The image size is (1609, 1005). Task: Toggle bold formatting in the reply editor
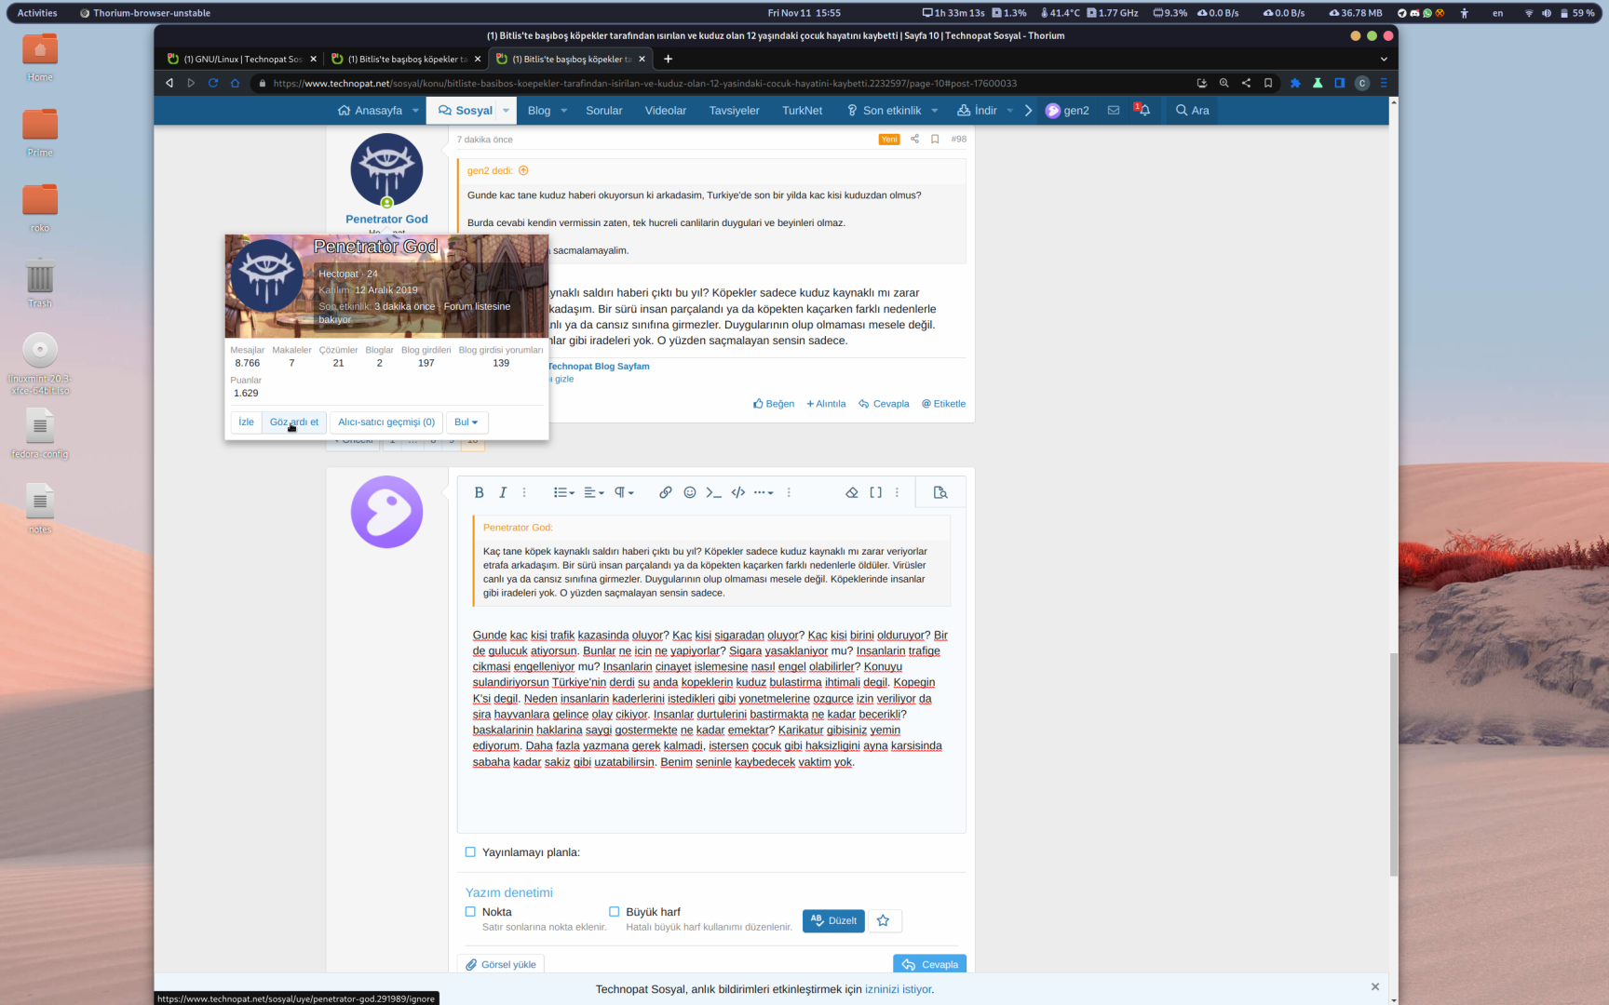coord(479,493)
